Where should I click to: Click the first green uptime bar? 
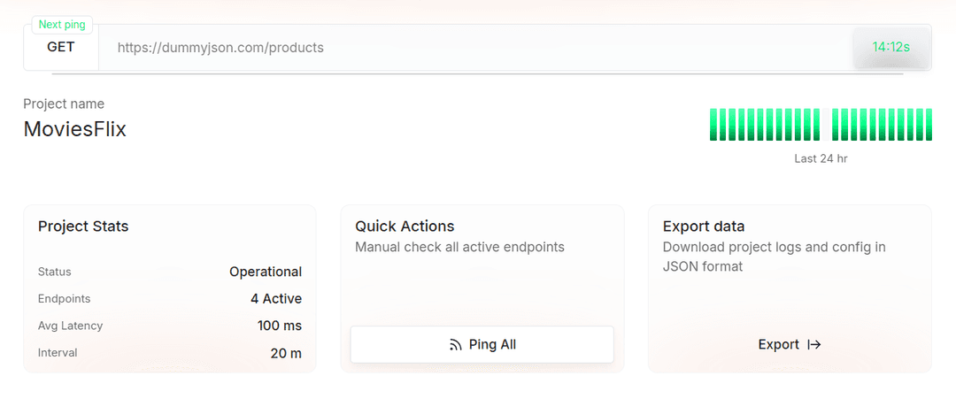(713, 125)
